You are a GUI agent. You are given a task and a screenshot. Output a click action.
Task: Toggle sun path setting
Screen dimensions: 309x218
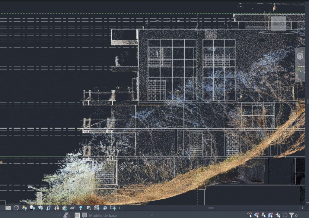[x=24, y=208]
